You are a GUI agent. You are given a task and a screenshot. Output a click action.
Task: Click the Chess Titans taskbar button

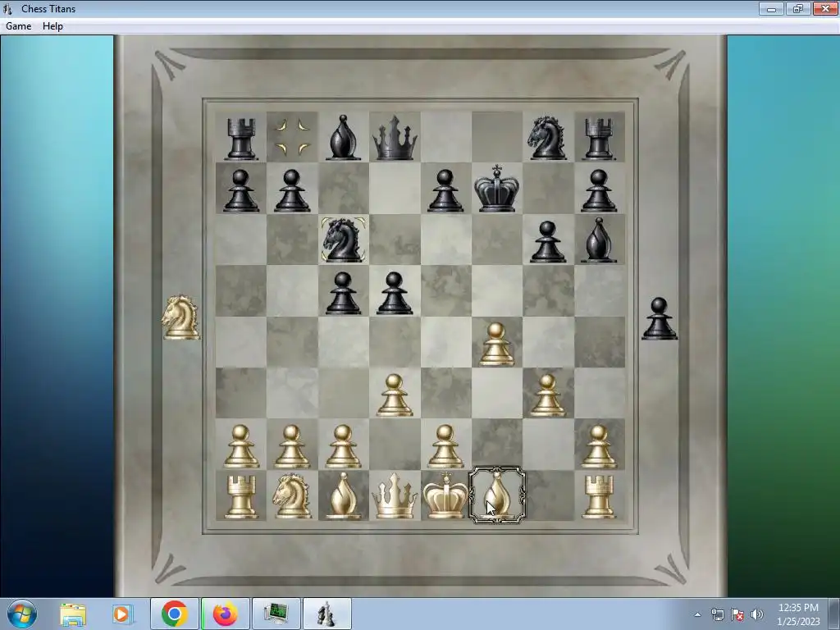pos(326,614)
